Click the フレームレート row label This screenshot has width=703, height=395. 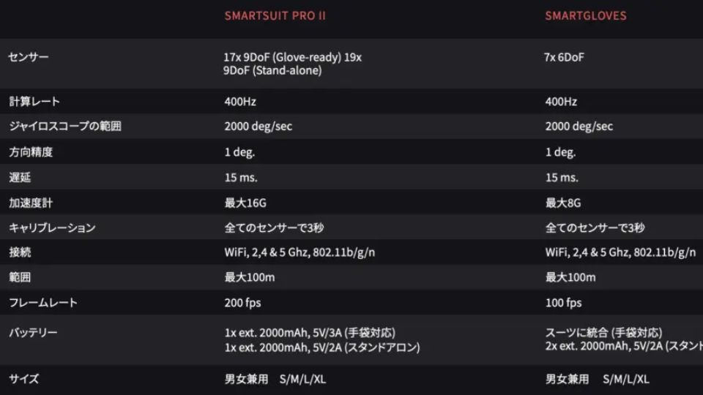42,303
